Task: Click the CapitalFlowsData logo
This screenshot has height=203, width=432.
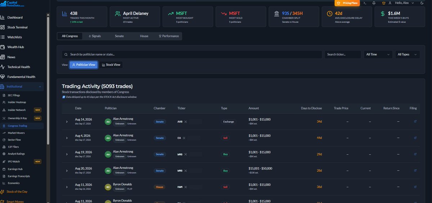Action: point(13,4)
